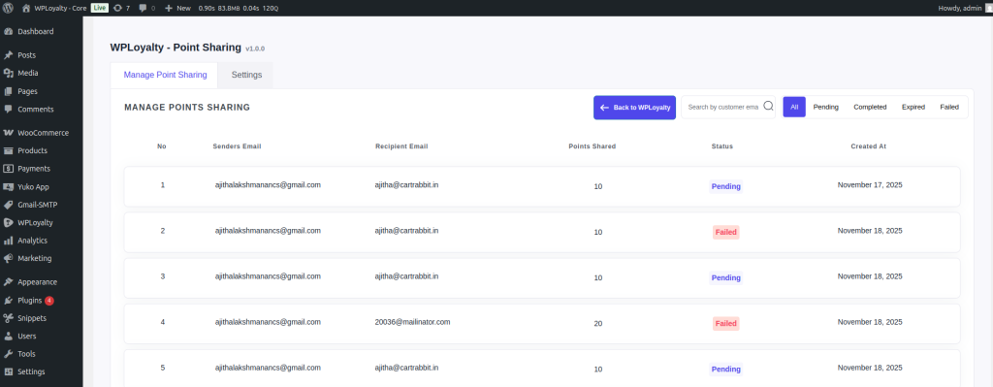Click the Plugins plug icon
Screen dimensions: 993x387
8,301
